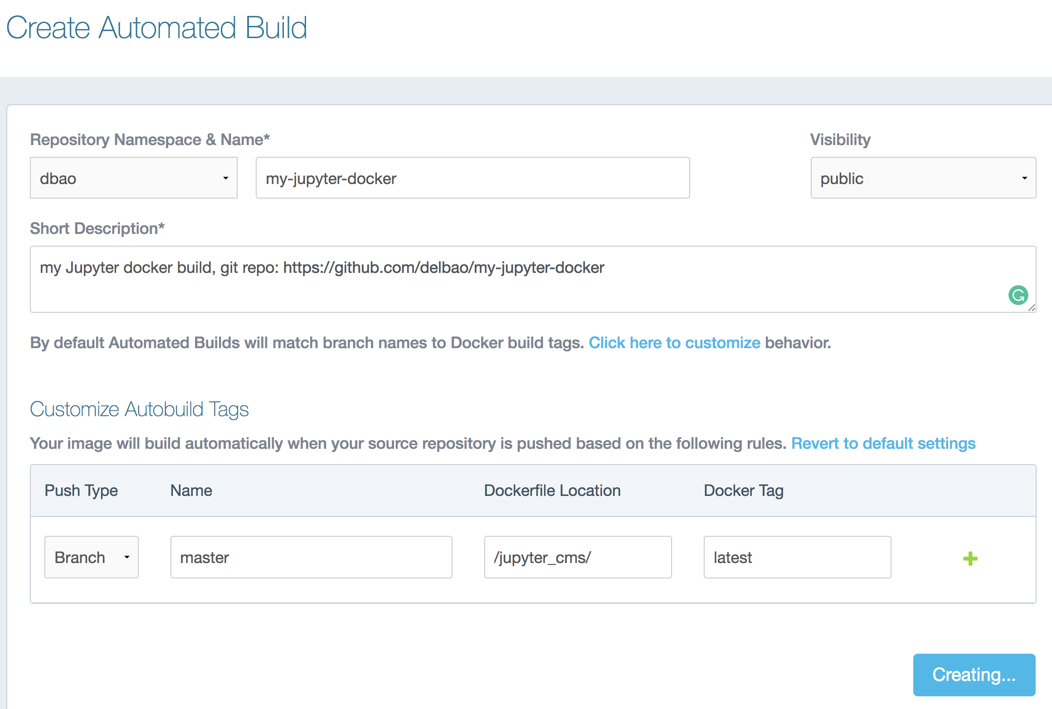The width and height of the screenshot is (1052, 709).
Task: Click the Push Type column header
Action: click(x=81, y=490)
